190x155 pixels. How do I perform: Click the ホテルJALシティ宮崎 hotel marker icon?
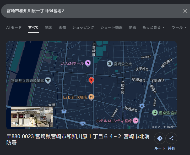(135, 120)
